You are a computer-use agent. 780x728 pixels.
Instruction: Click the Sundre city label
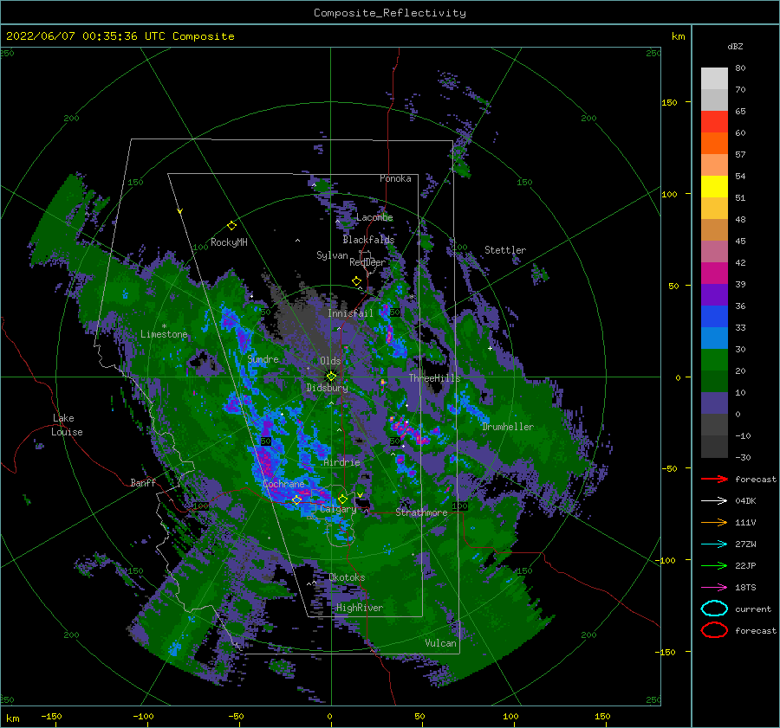point(263,359)
